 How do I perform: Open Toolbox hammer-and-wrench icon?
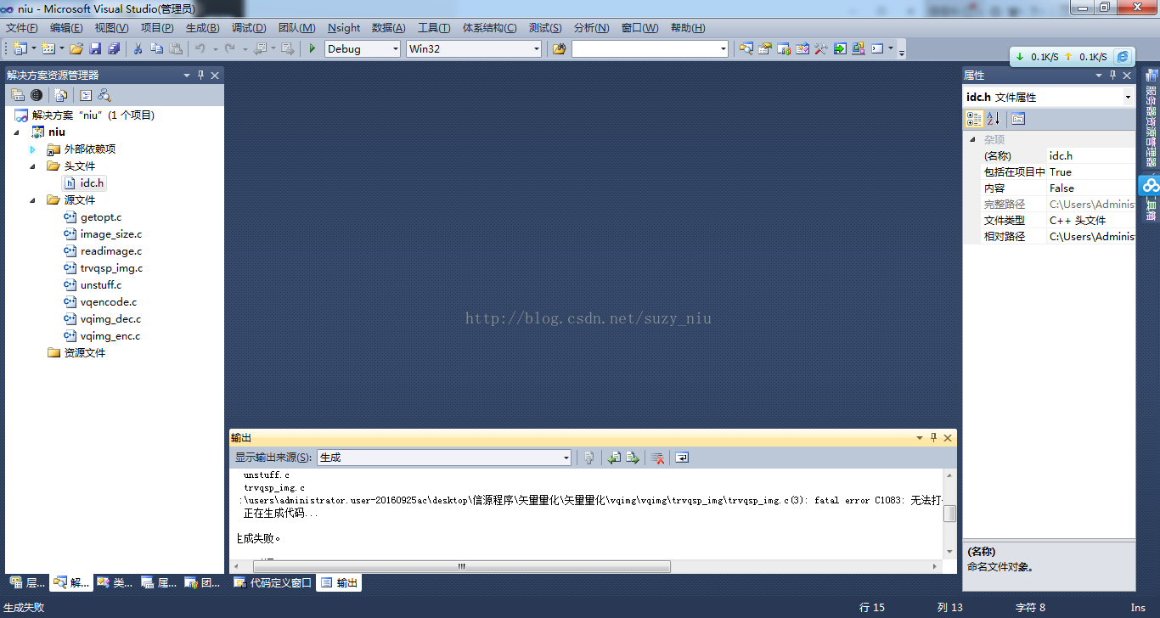coord(820,49)
